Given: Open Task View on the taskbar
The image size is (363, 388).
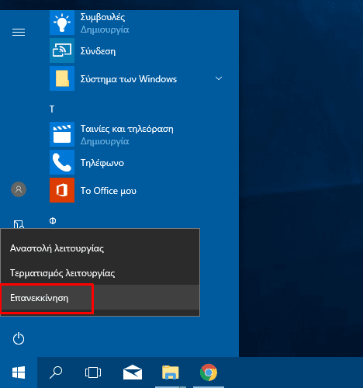Looking at the screenshot, I should point(93,372).
